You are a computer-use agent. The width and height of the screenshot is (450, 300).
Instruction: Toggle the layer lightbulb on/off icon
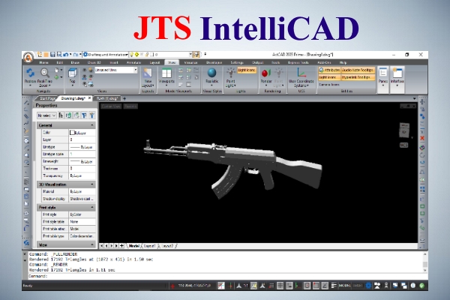click(132, 54)
